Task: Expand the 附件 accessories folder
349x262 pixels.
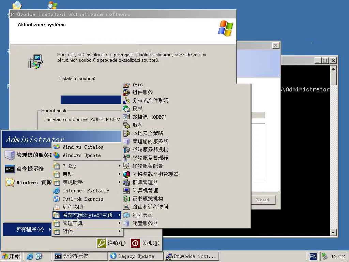Action: [87, 232]
